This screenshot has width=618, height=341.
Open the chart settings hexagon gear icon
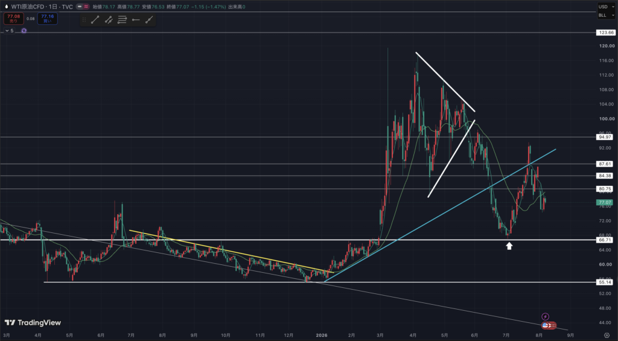607,336
